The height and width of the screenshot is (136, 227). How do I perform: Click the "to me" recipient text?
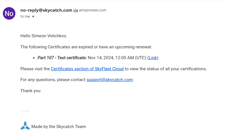point(25,17)
